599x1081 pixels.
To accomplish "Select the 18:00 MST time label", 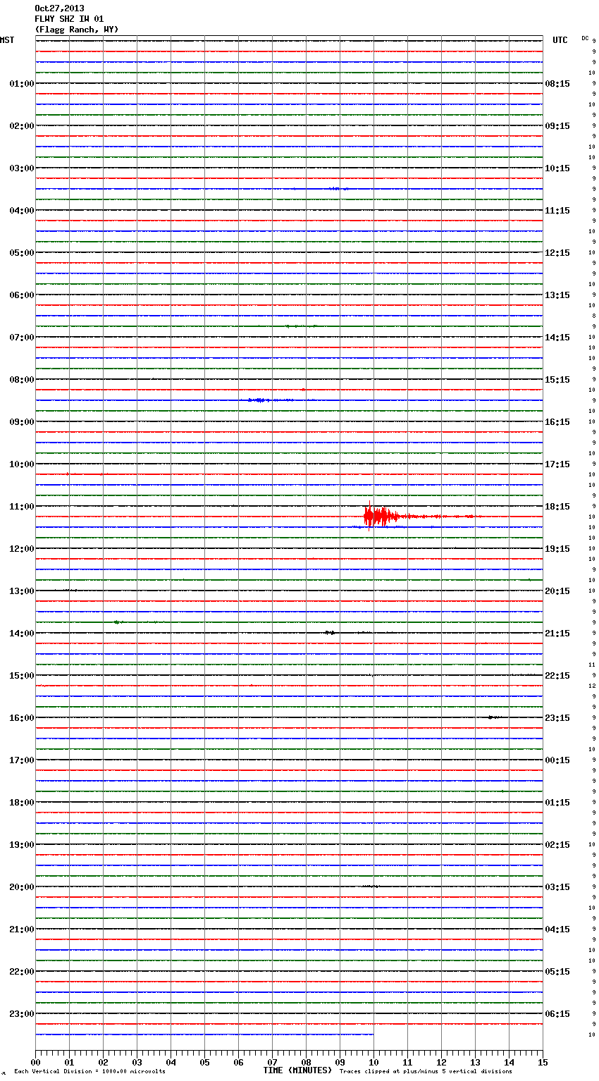I will point(22,803).
